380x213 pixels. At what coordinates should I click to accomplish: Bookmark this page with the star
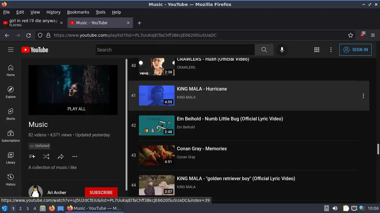[x=351, y=35]
